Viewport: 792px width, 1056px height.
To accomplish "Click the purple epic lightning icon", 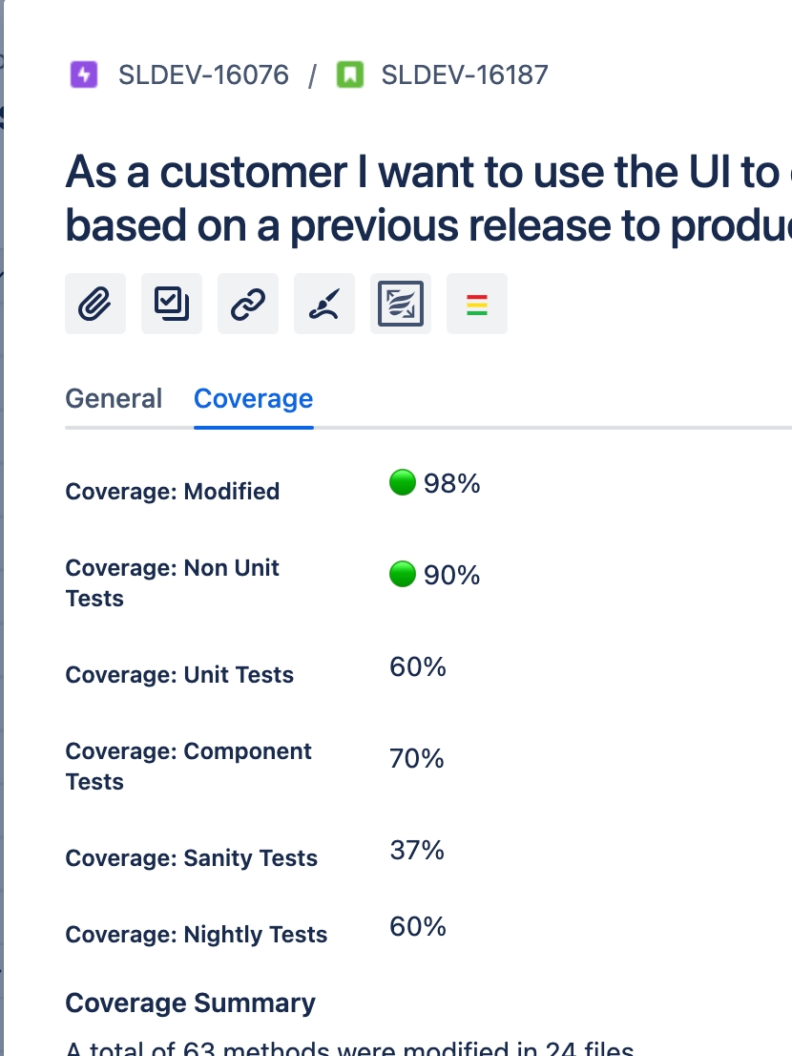I will pyautogui.click(x=84, y=74).
